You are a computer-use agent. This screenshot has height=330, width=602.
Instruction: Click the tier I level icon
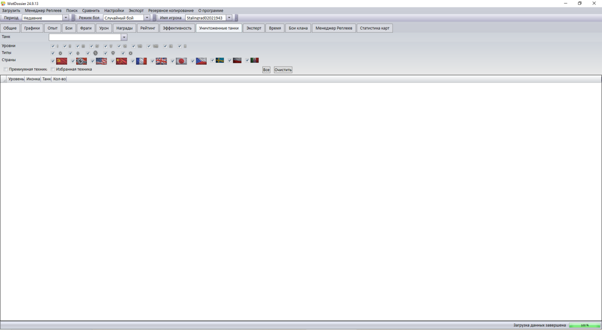point(57,46)
